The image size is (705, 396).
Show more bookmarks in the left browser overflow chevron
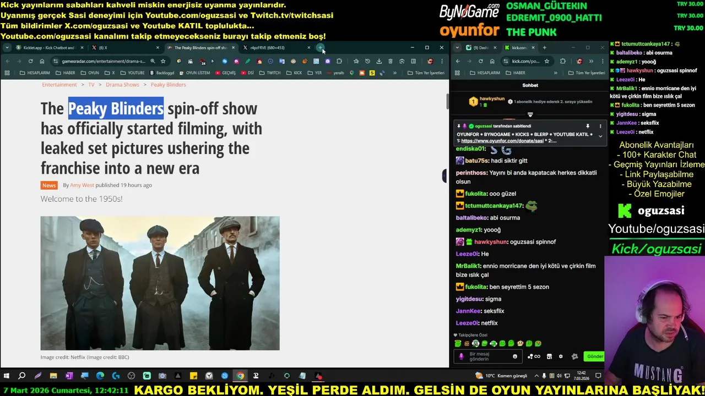[x=395, y=73]
